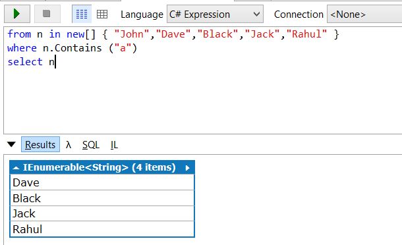Click the result row Rahul
402x245 pixels.
102,229
